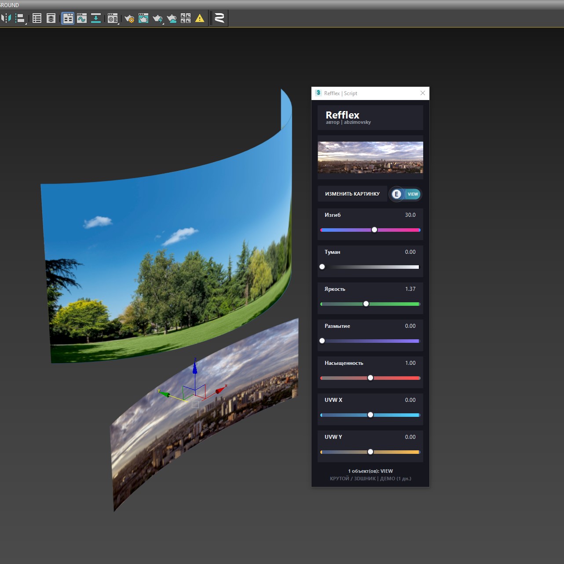The width and height of the screenshot is (564, 564).
Task: Click the Размытие slider track
Action: 370,341
